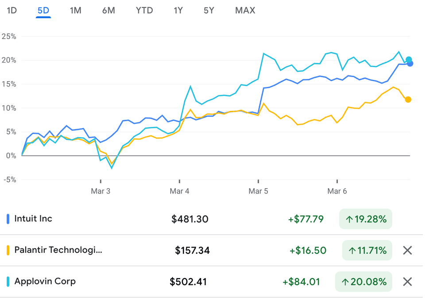Switch to the 1D timeframe
This screenshot has height=303, width=434.
(x=12, y=10)
